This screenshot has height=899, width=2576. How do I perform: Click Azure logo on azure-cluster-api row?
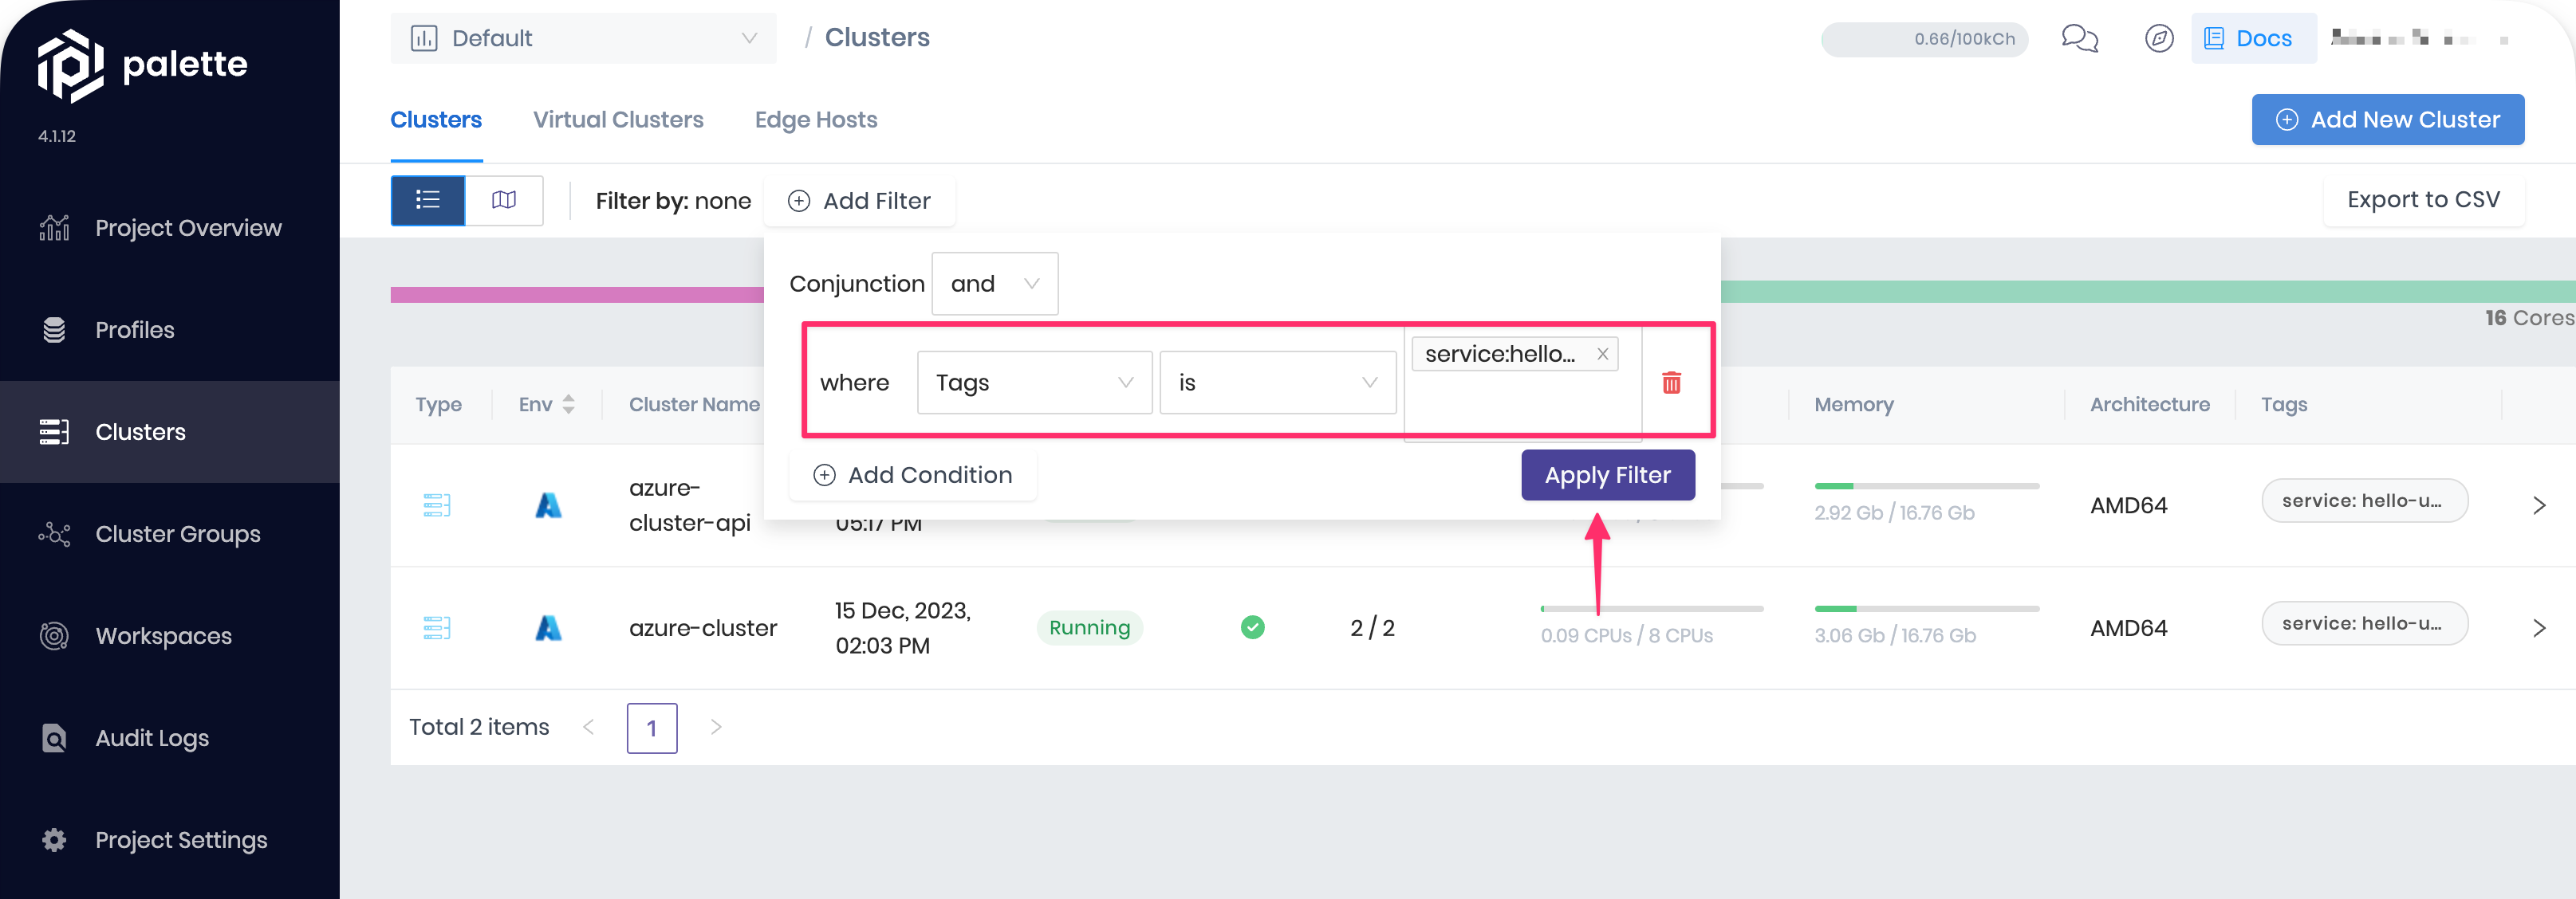pyautogui.click(x=548, y=505)
